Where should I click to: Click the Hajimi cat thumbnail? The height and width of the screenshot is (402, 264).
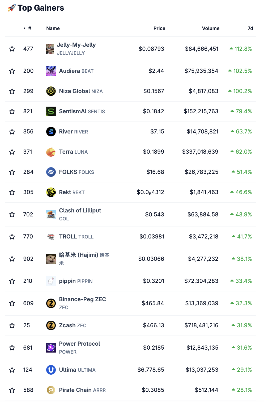coord(51,259)
